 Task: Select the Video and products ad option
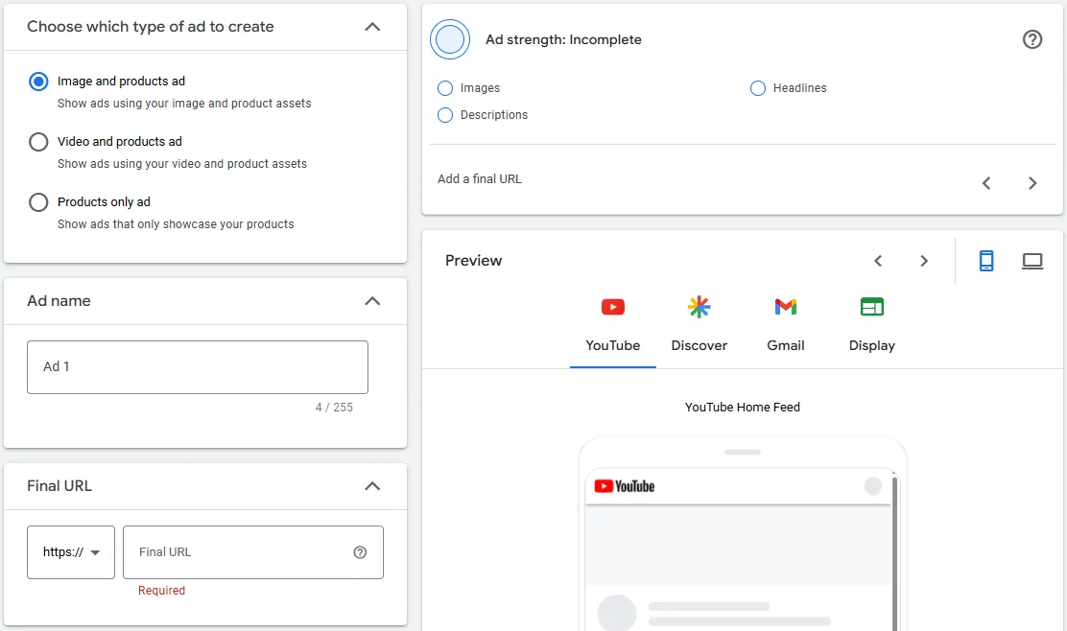(x=38, y=142)
